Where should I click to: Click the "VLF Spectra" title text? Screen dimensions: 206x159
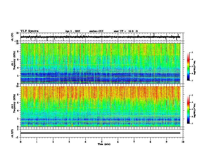pyautogui.click(x=29, y=31)
